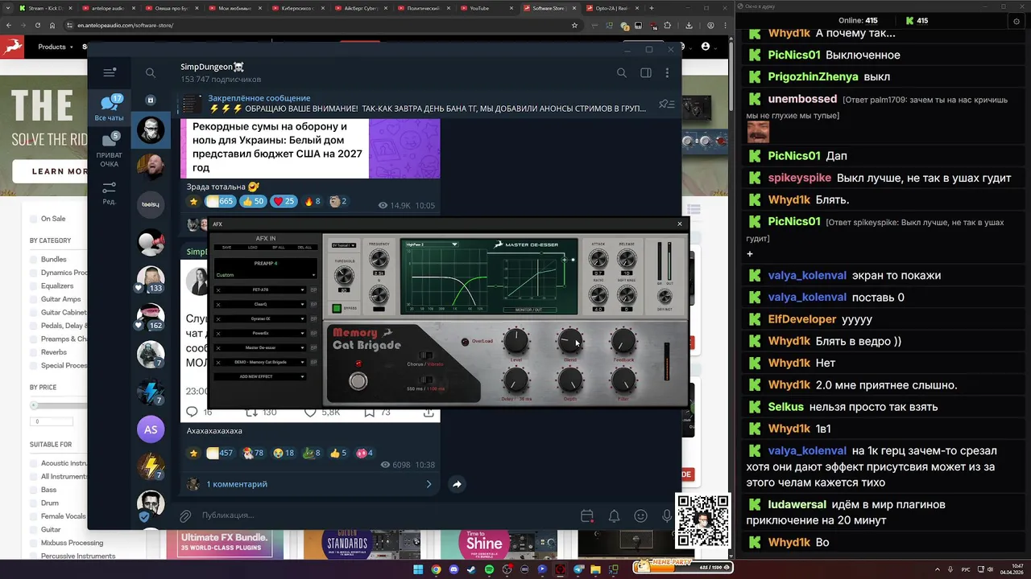Viewport: 1031px width, 579px height.
Task: Click SAVE in the AFX IN panel
Action: click(226, 248)
